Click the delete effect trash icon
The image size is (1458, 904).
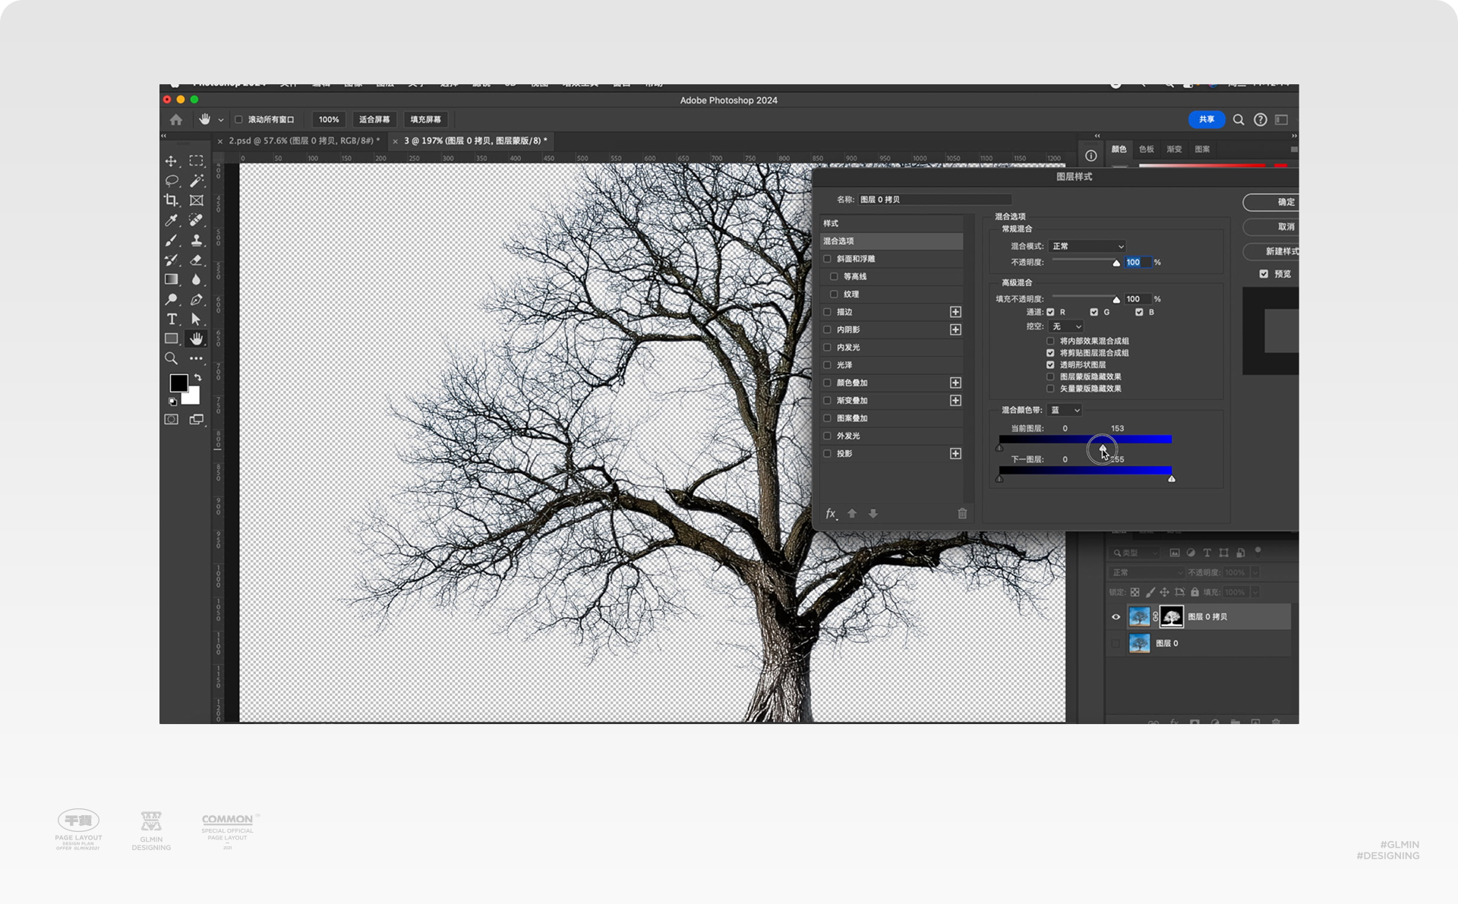pyautogui.click(x=962, y=514)
